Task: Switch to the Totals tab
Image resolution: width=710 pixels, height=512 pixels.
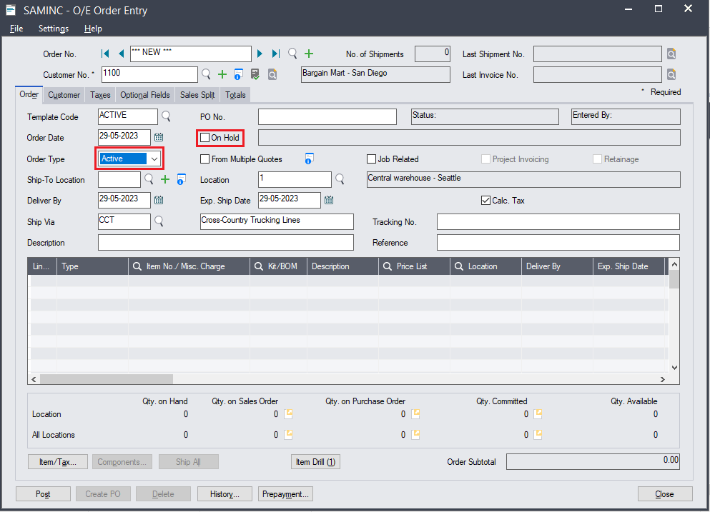Action: coord(235,95)
